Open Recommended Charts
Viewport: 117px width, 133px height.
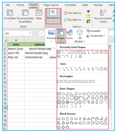click(x=103, y=16)
